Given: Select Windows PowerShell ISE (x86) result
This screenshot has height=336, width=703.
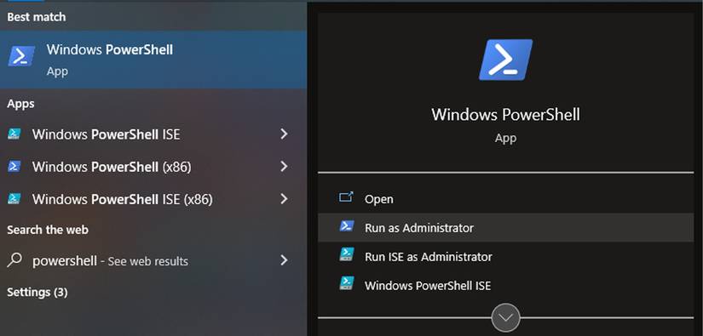Looking at the screenshot, I should point(153,199).
